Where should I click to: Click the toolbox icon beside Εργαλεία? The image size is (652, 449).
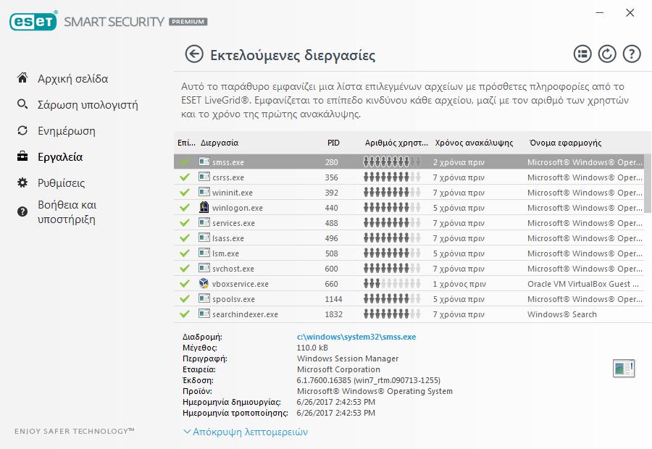coord(22,156)
